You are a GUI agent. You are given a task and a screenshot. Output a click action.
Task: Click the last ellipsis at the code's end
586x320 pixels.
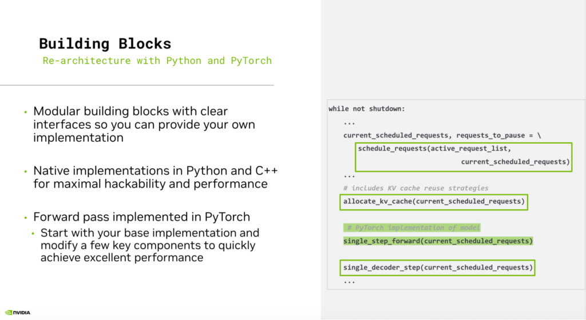click(x=349, y=281)
